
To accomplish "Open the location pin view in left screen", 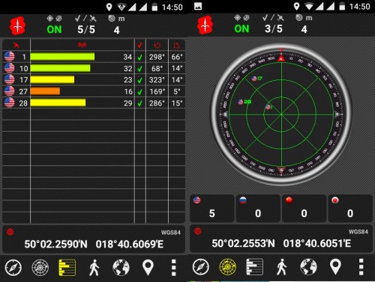I will coord(148,268).
